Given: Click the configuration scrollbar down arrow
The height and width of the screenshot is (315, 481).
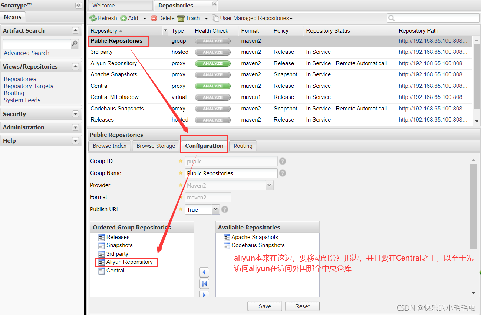Looking at the screenshot, I should [473, 293].
